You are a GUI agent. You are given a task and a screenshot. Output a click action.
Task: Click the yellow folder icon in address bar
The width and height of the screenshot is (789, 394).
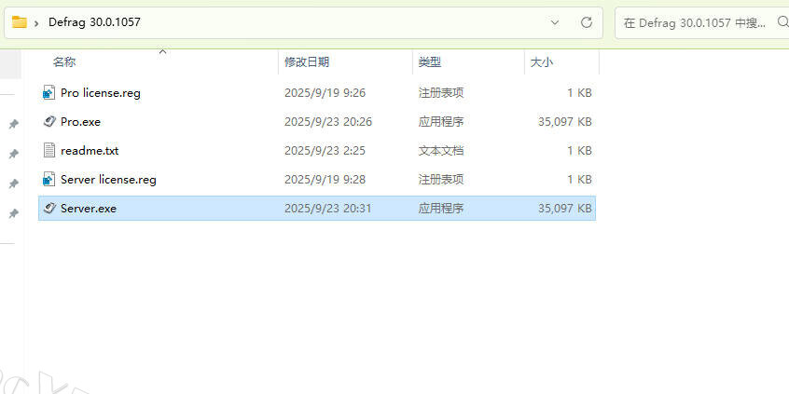coord(19,21)
